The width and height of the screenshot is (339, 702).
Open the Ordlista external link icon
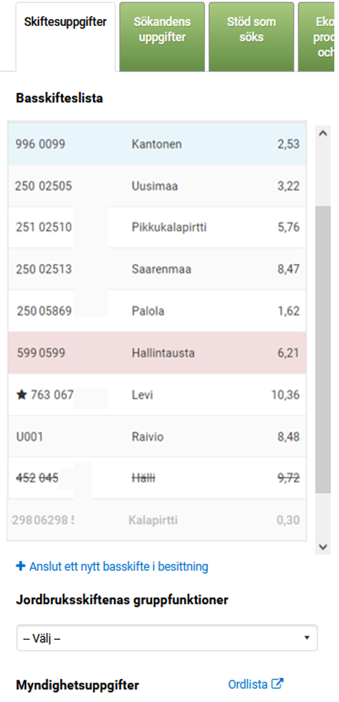pos(277,683)
